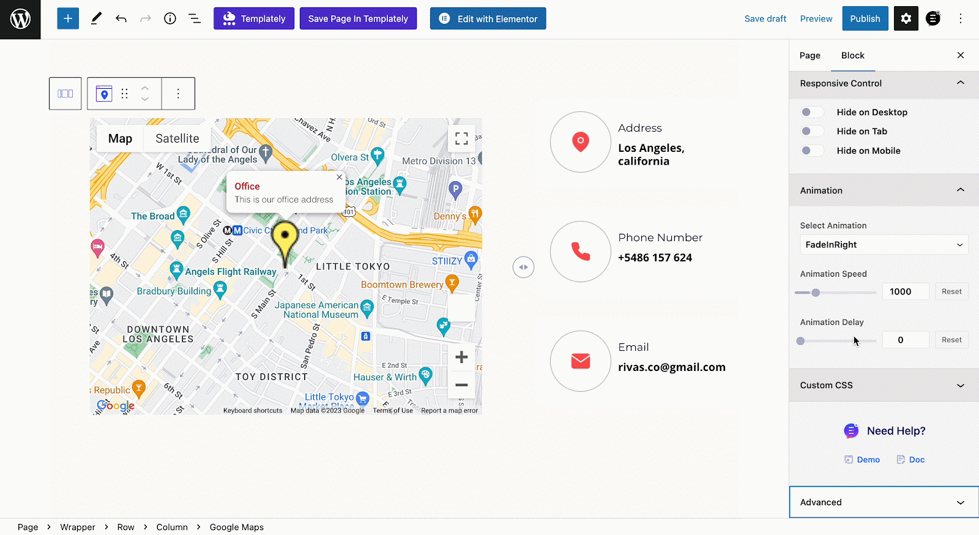Redo the last change
This screenshot has height=535, width=979.
(x=146, y=18)
